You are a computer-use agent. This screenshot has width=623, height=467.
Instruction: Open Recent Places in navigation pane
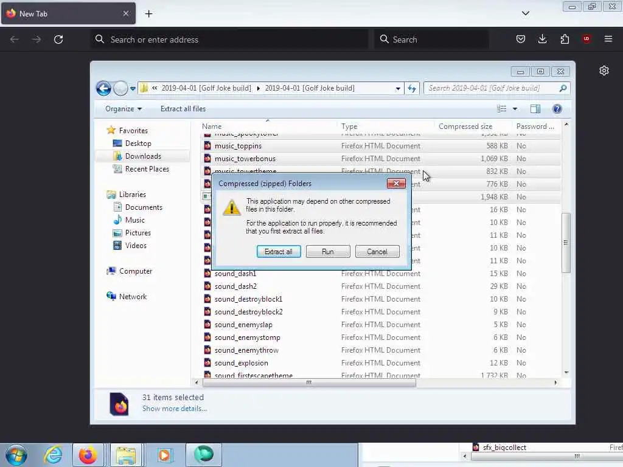pyautogui.click(x=147, y=169)
